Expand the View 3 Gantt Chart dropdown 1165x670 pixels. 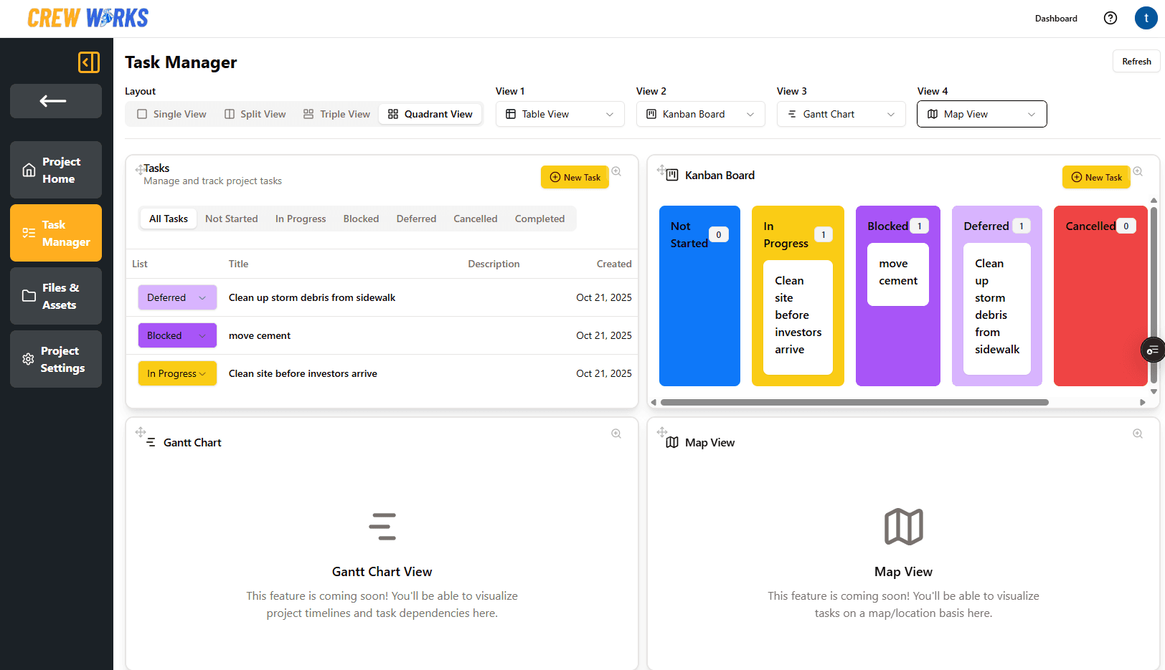click(841, 114)
